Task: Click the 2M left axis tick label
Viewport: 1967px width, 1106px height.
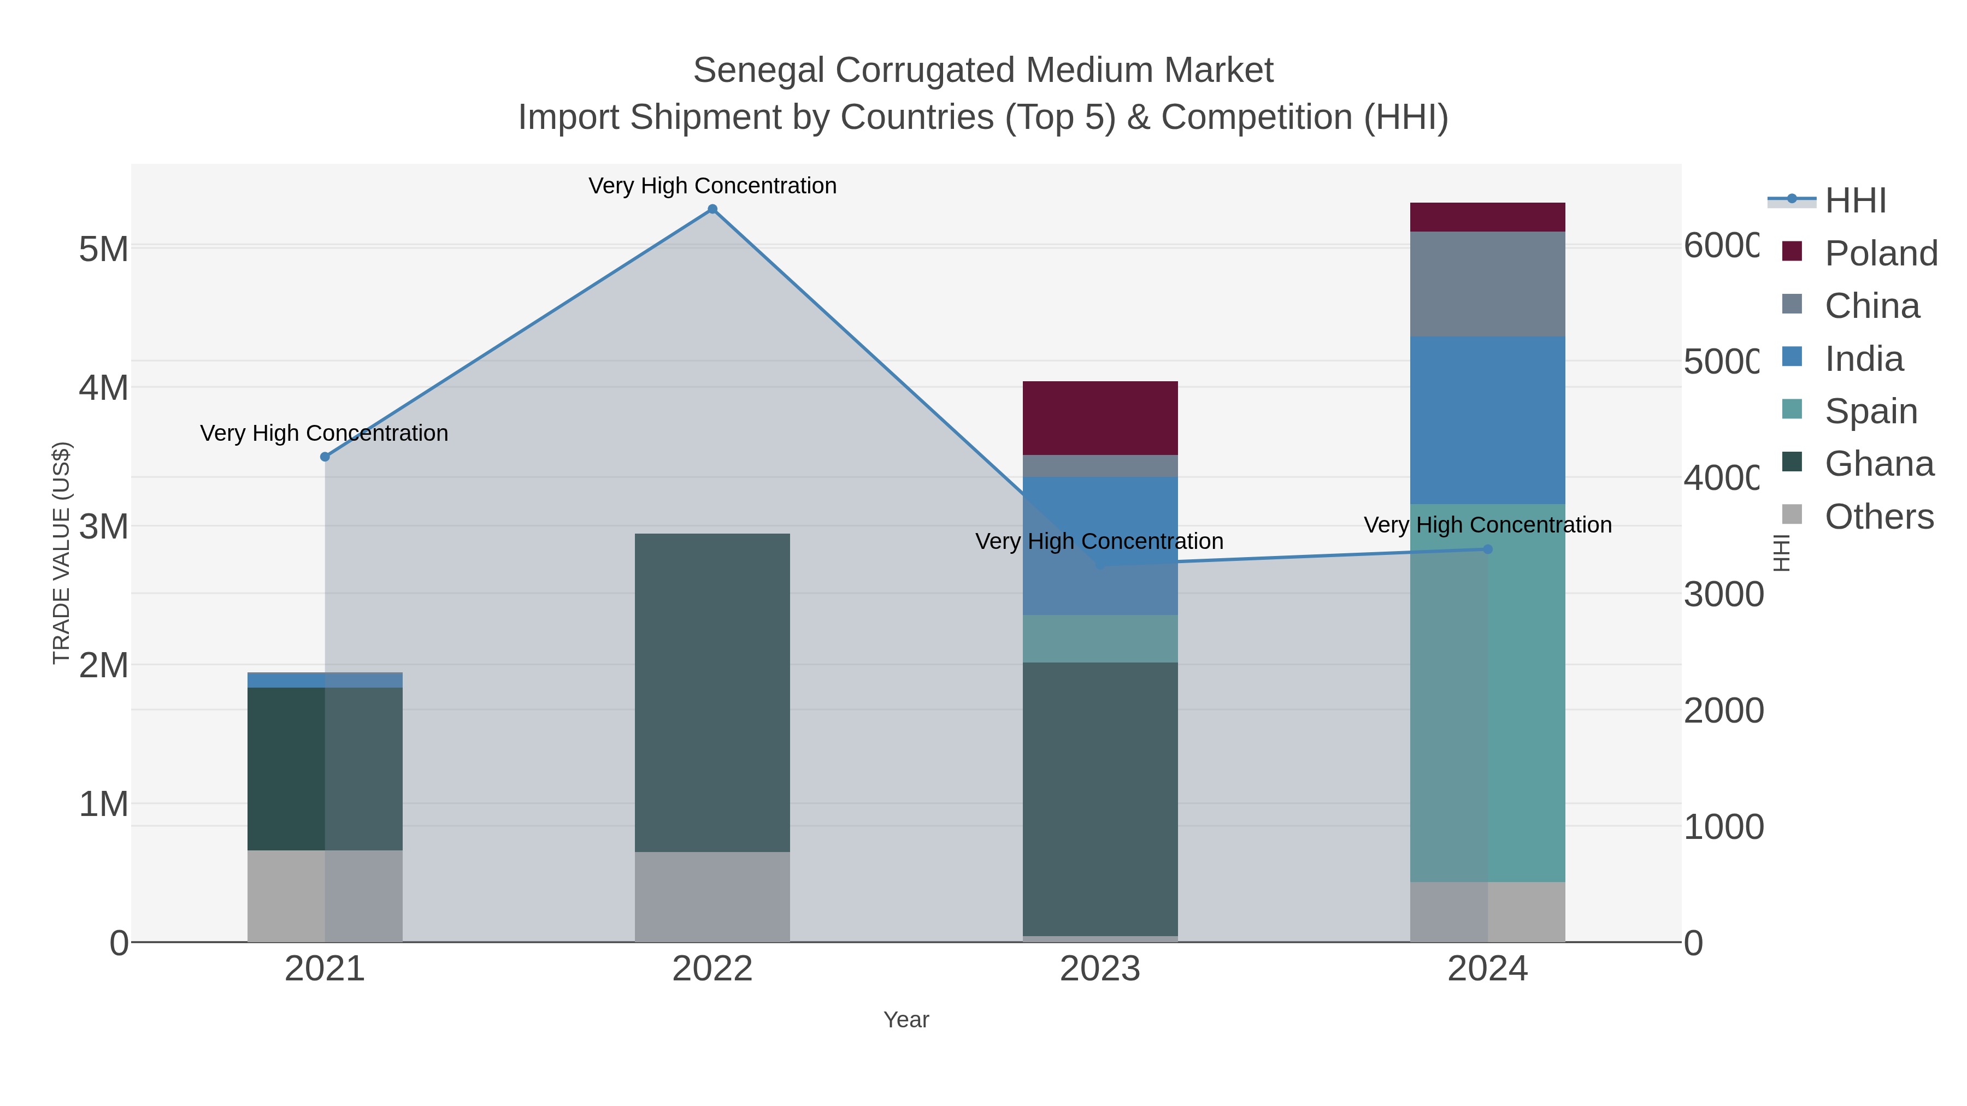Action: pos(104,666)
